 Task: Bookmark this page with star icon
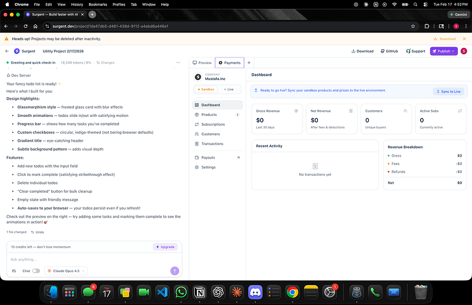coord(413,26)
